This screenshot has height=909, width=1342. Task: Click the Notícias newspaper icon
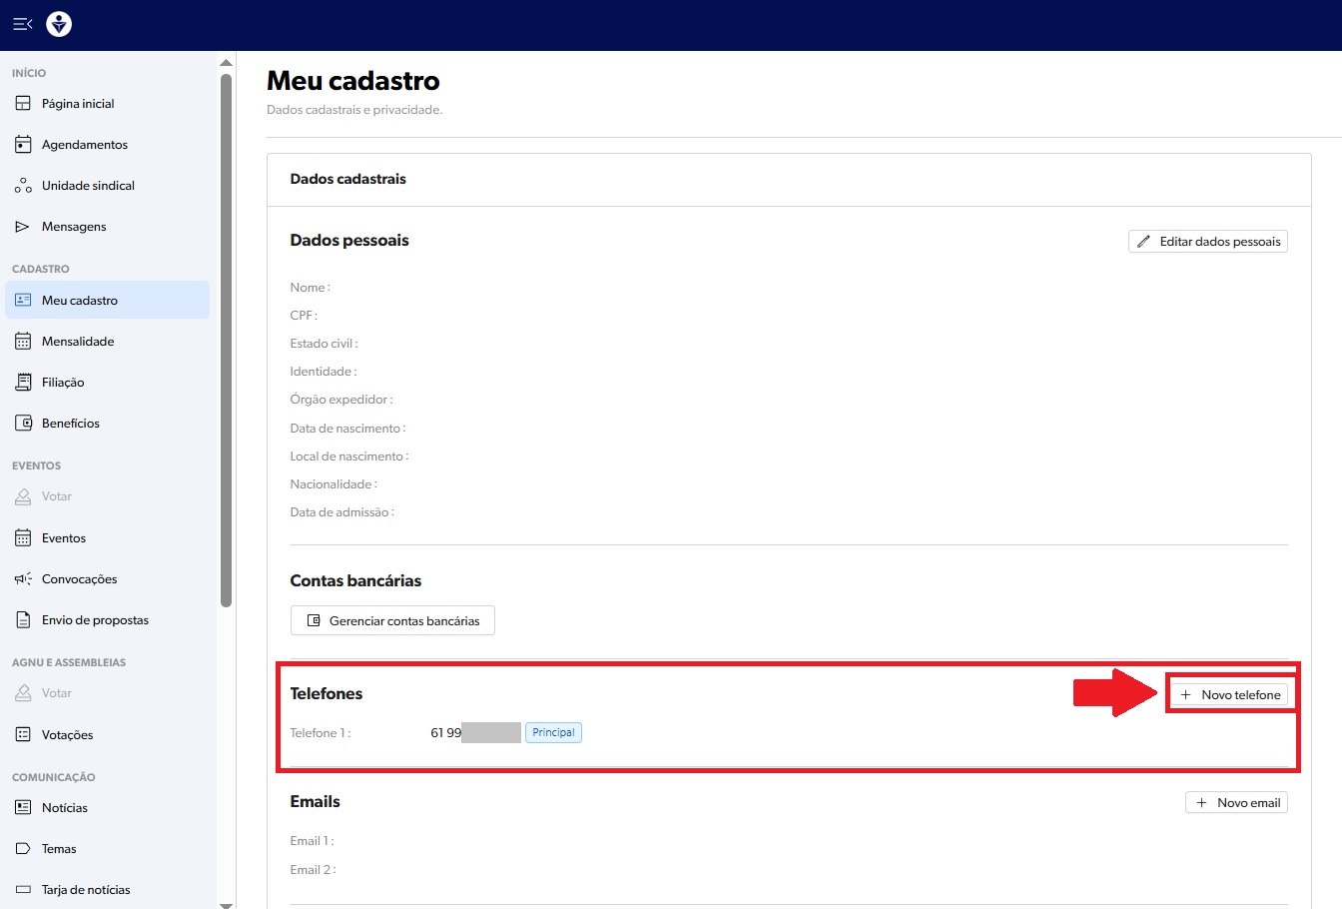pos(23,808)
